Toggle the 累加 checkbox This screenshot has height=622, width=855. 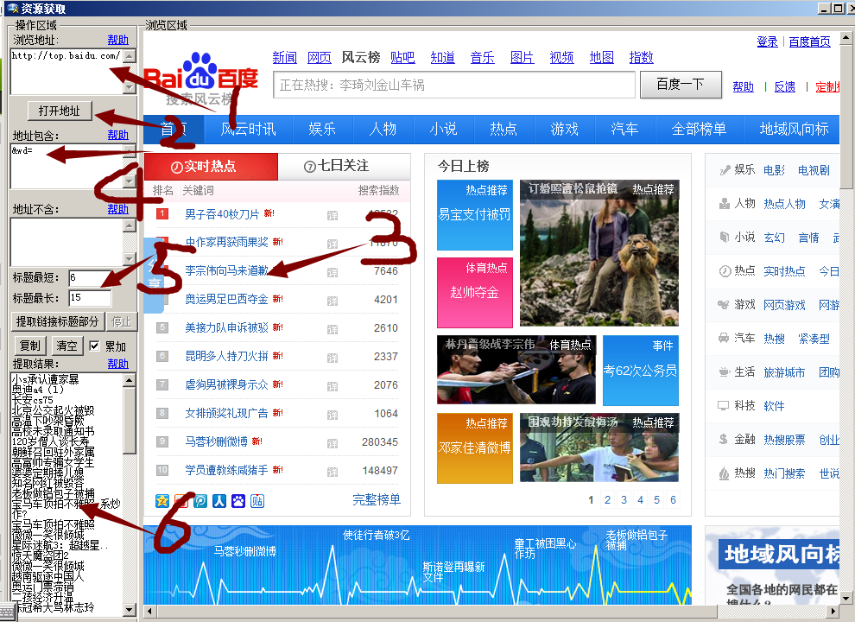[94, 346]
